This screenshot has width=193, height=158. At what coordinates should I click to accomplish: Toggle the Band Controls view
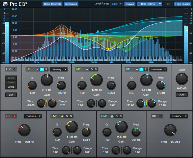53,4
